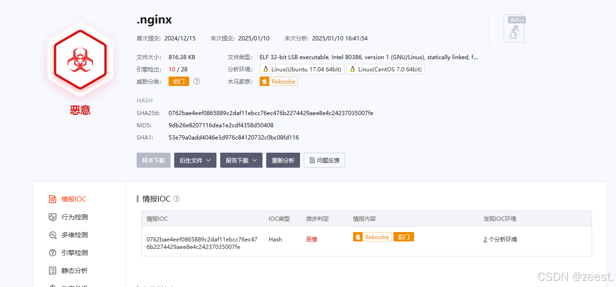Image resolution: width=616 pixels, height=287 pixels.
Task: Click the SHA1 hash value 53e79a0a...
Action: pos(234,138)
